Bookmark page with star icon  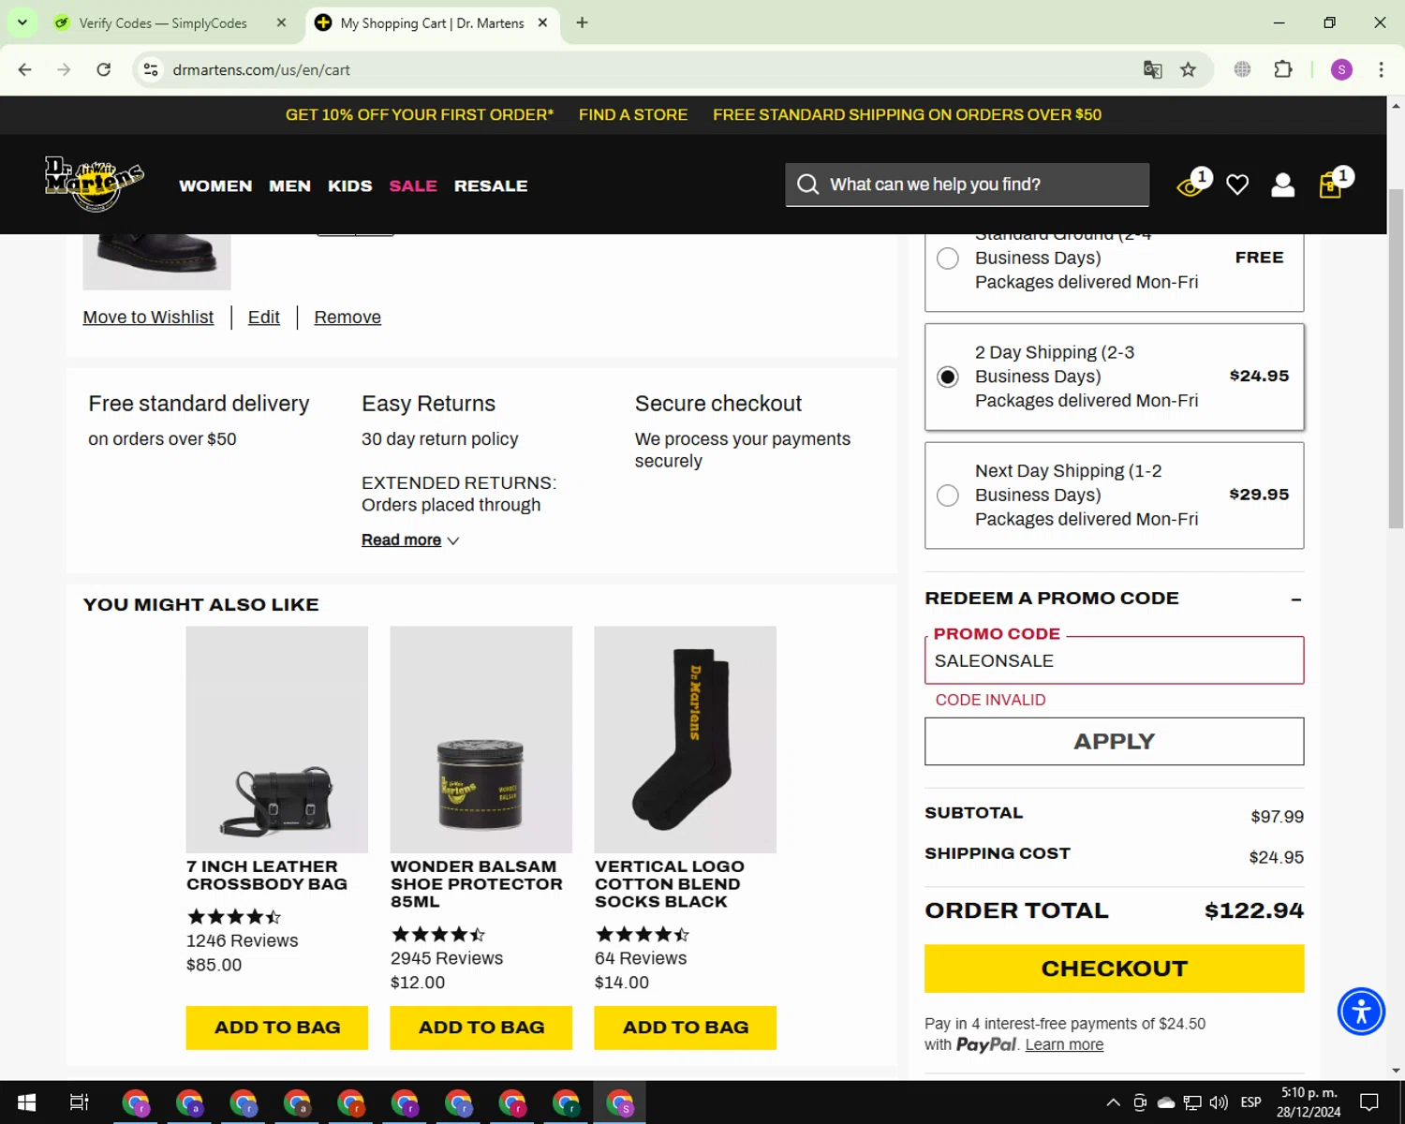[1188, 69]
